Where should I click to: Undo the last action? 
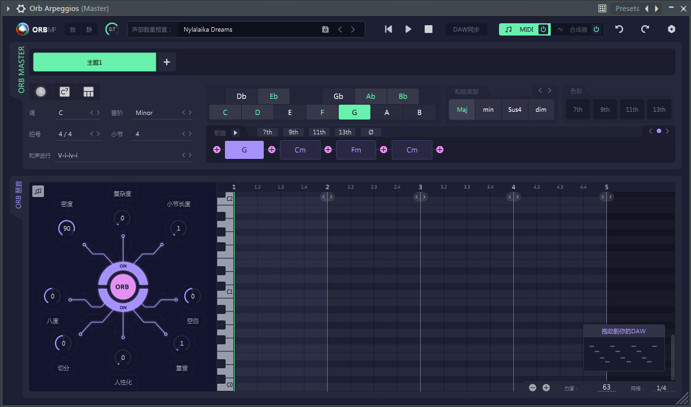[x=619, y=29]
